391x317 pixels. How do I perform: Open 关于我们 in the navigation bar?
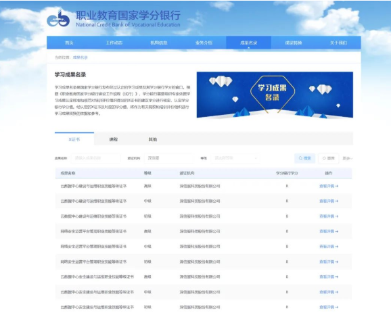click(338, 43)
